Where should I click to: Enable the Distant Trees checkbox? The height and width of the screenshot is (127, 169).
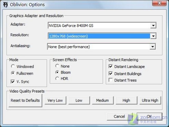point(110,80)
